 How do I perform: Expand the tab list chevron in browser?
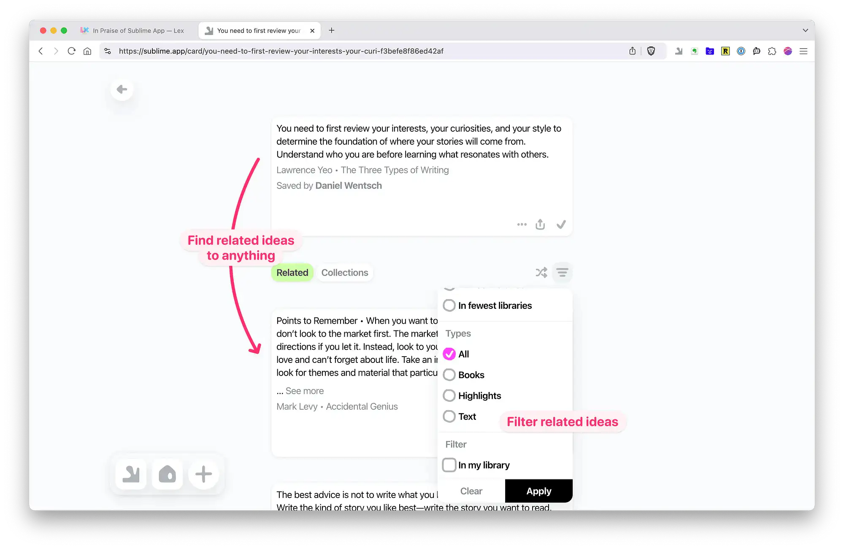pos(805,30)
